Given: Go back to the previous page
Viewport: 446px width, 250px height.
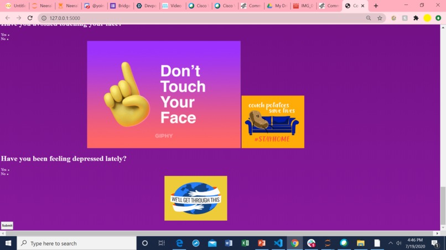Looking at the screenshot, I should (x=8, y=18).
